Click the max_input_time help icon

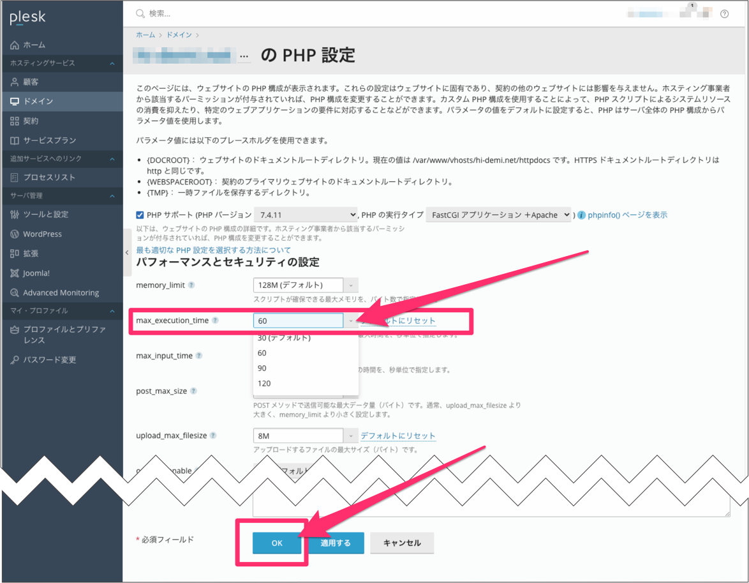tap(199, 356)
